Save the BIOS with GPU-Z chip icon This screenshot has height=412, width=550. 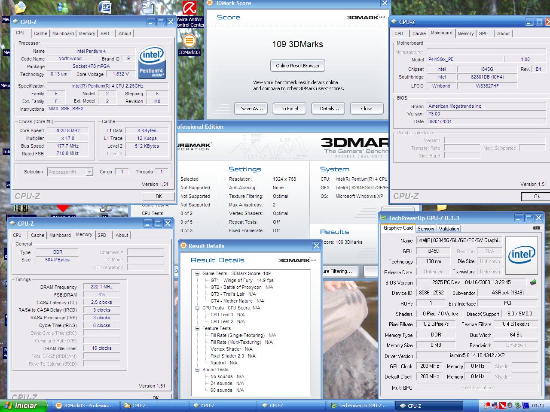(x=533, y=282)
